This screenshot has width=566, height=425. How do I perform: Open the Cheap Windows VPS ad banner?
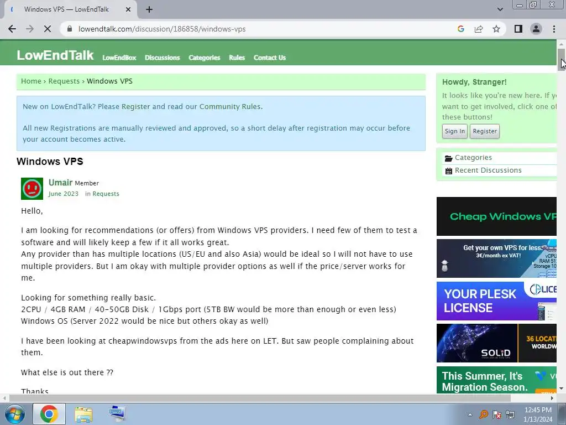497,216
